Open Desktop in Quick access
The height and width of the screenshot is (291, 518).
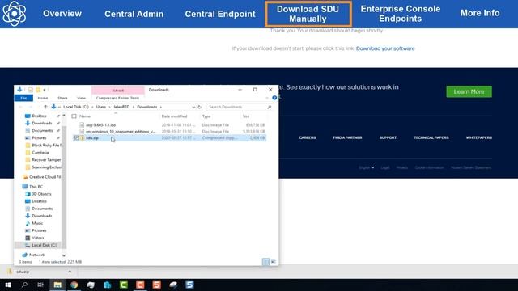click(x=39, y=116)
